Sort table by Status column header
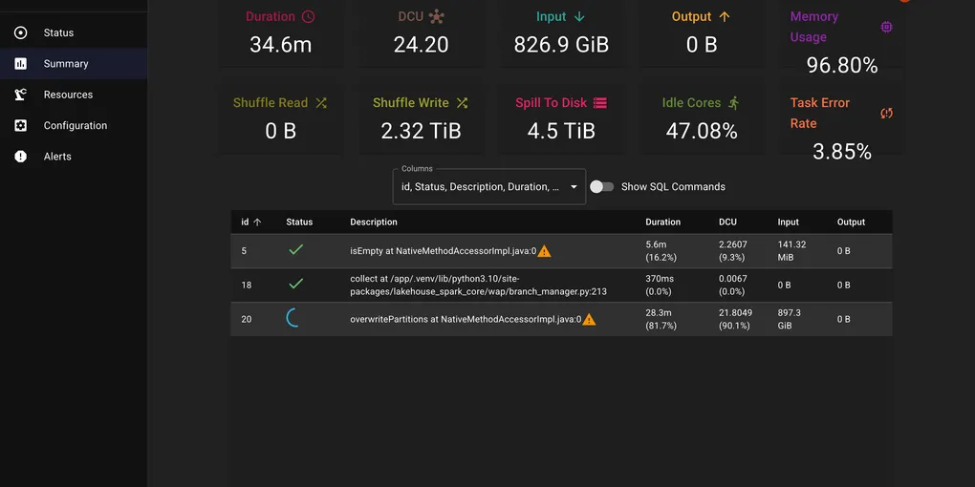Screen dimensions: 975x487 299,222
